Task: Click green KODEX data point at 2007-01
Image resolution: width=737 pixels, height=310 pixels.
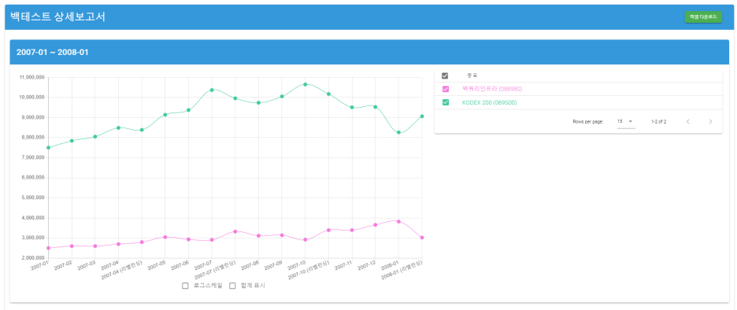Action: pos(48,147)
